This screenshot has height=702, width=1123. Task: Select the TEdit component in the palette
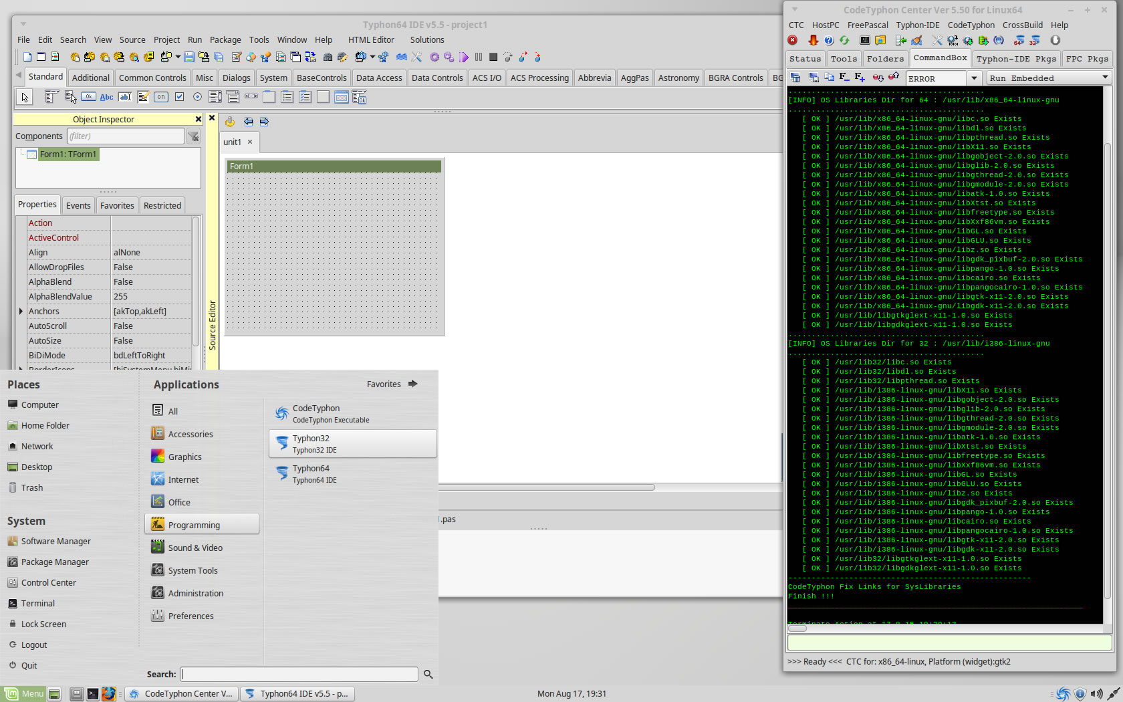coord(125,98)
